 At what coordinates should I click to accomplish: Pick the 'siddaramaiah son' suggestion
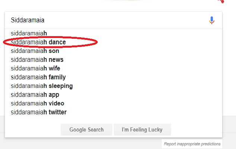[x=113, y=51]
